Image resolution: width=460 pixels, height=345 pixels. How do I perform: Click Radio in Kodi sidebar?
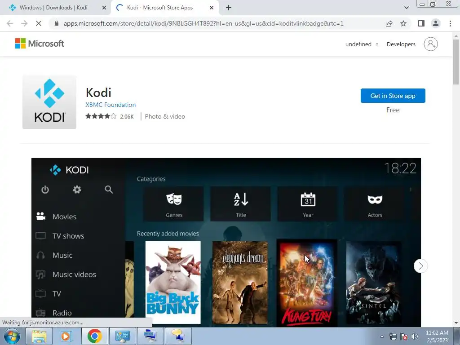click(x=62, y=313)
